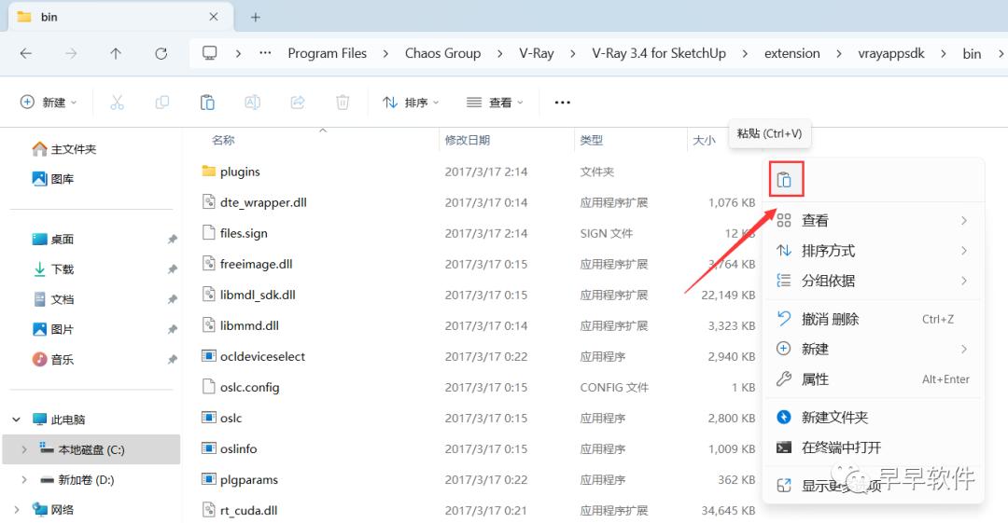This screenshot has height=523, width=1008.
Task: Open 查看 submenu in context menu
Action: (x=873, y=220)
